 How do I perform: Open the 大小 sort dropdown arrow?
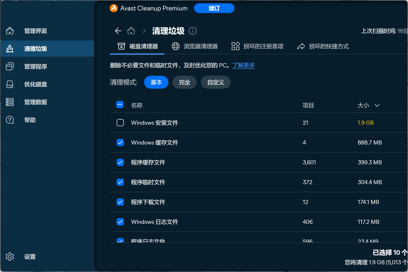[x=377, y=105]
